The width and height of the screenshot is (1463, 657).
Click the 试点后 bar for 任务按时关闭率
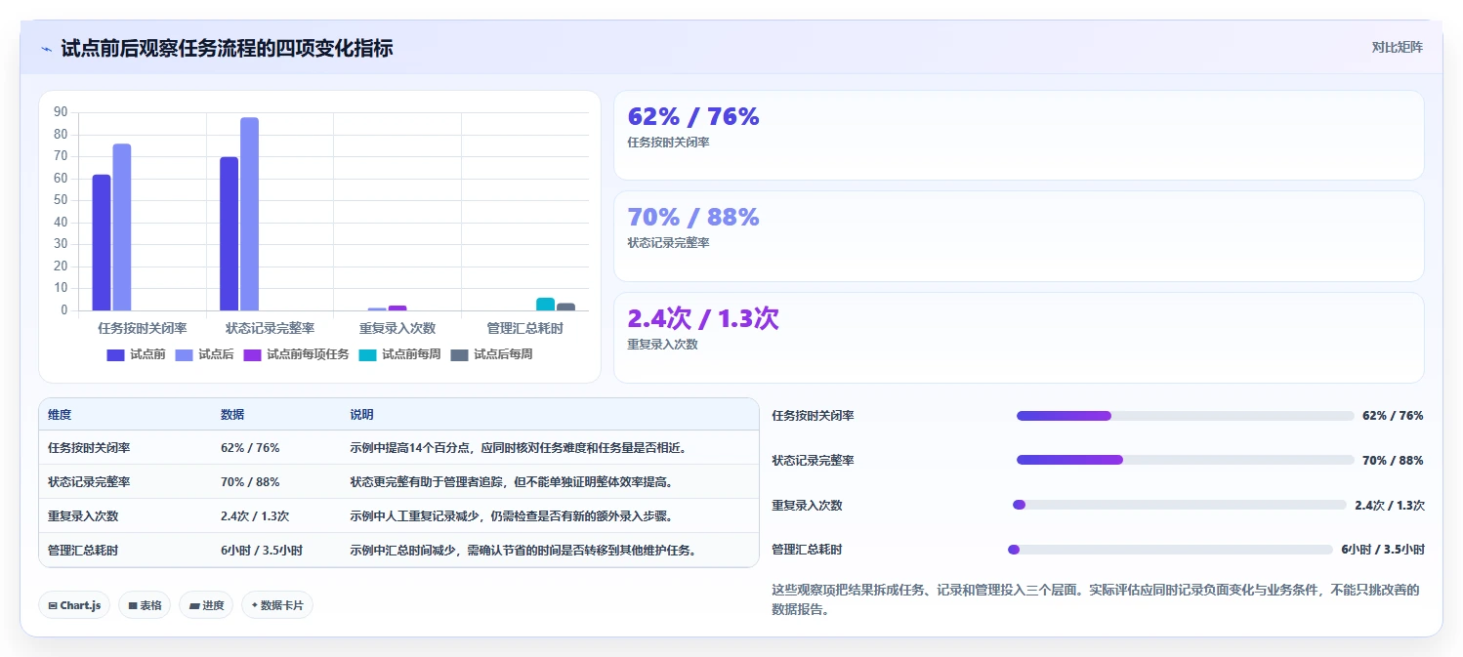[122, 227]
